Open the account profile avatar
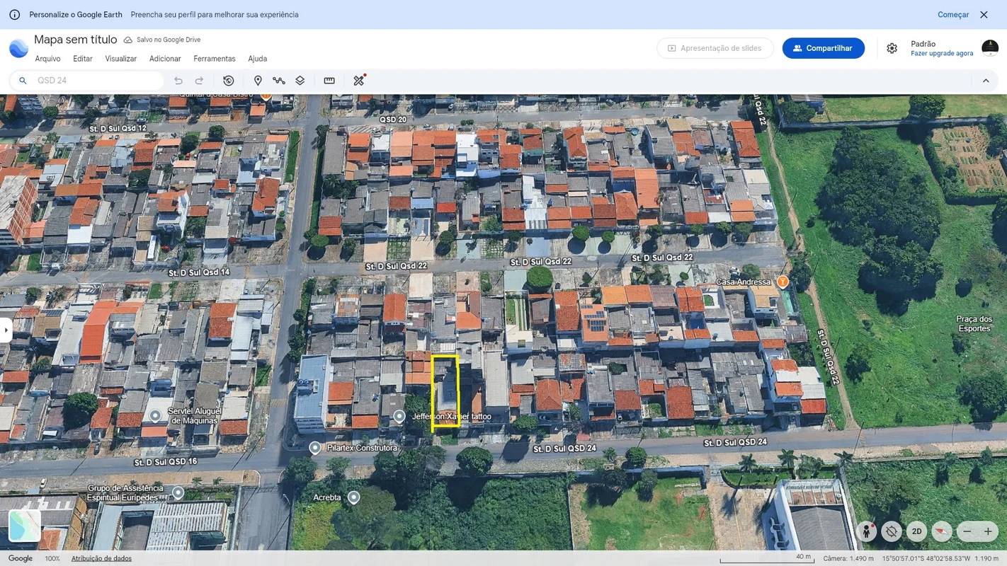The image size is (1007, 566). tap(990, 48)
